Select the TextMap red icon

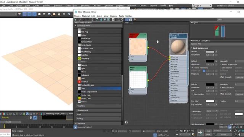click(x=79, y=82)
